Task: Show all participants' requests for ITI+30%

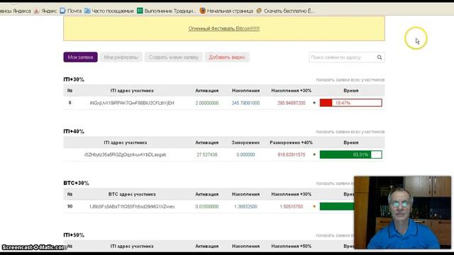Action: 350,79
